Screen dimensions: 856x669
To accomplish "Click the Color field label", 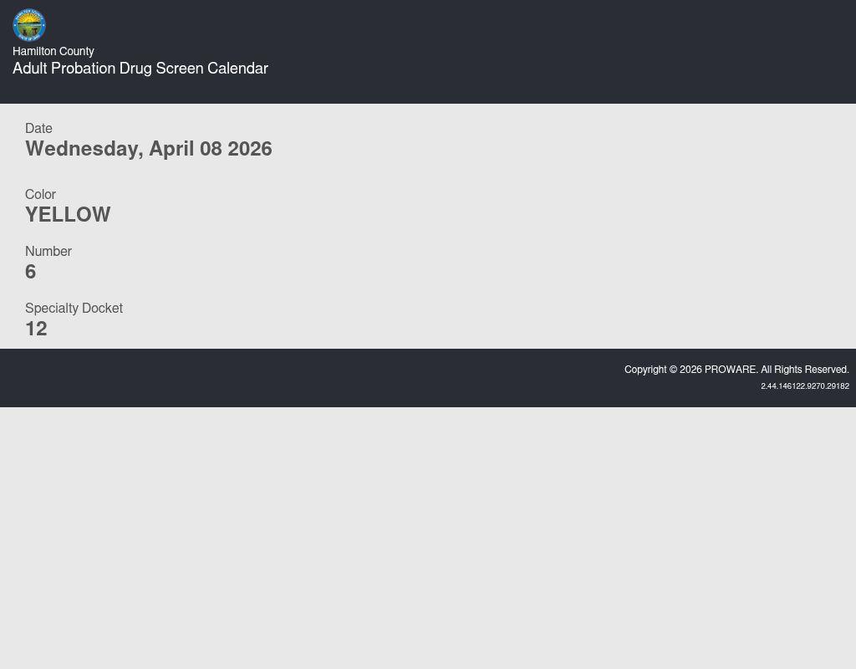I will pos(40,195).
